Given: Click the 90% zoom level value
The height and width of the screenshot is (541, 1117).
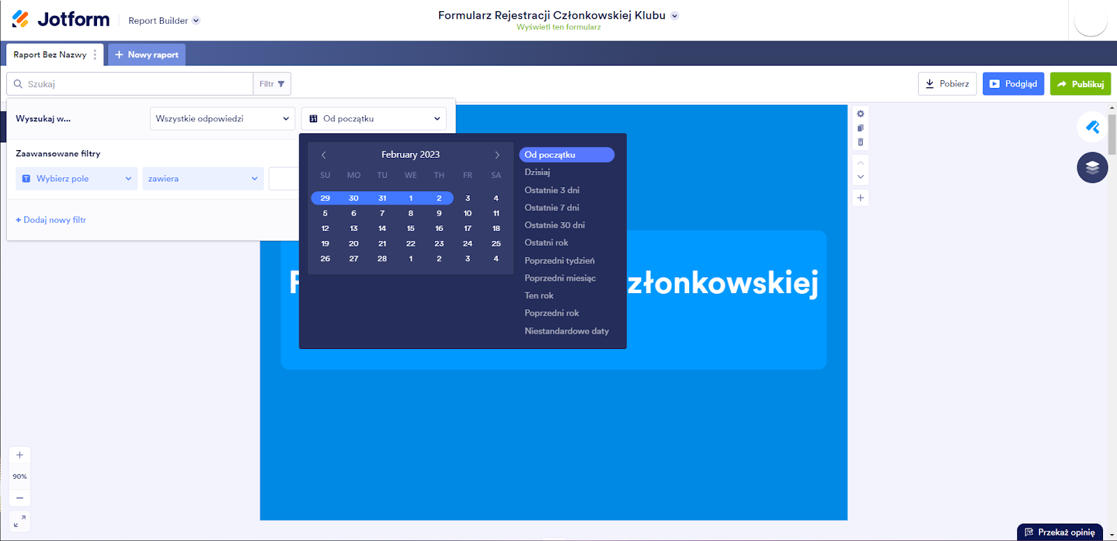Looking at the screenshot, I should coord(20,477).
